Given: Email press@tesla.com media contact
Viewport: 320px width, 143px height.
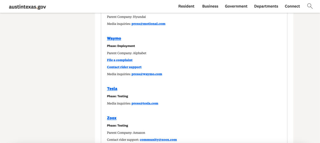Looking at the screenshot, I should [145, 103].
